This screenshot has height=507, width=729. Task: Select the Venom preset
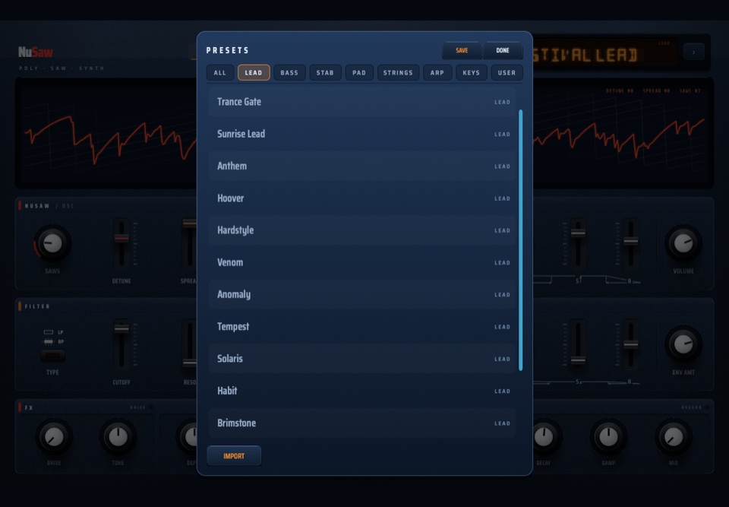tap(362, 262)
